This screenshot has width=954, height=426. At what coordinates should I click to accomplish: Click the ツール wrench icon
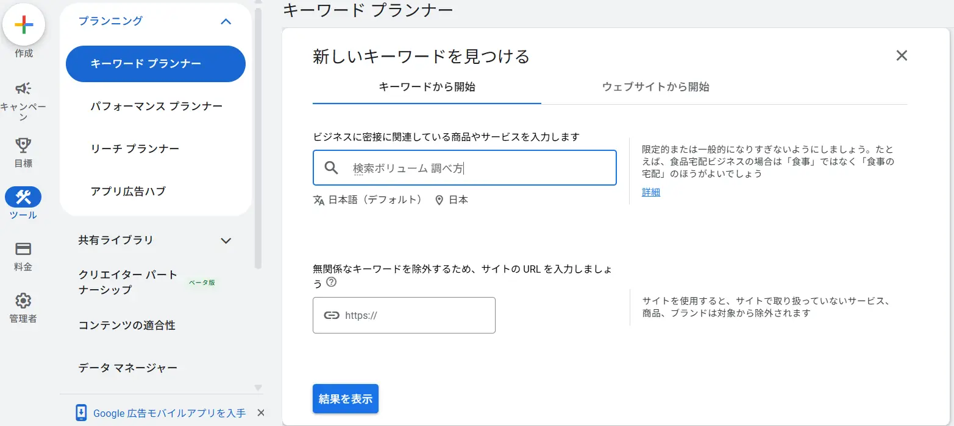(x=23, y=197)
